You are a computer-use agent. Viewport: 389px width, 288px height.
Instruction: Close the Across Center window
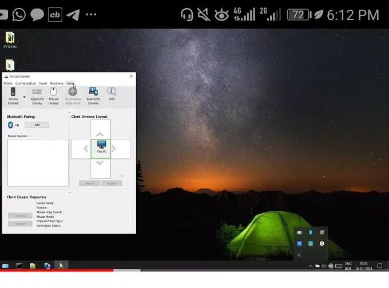click(x=131, y=77)
